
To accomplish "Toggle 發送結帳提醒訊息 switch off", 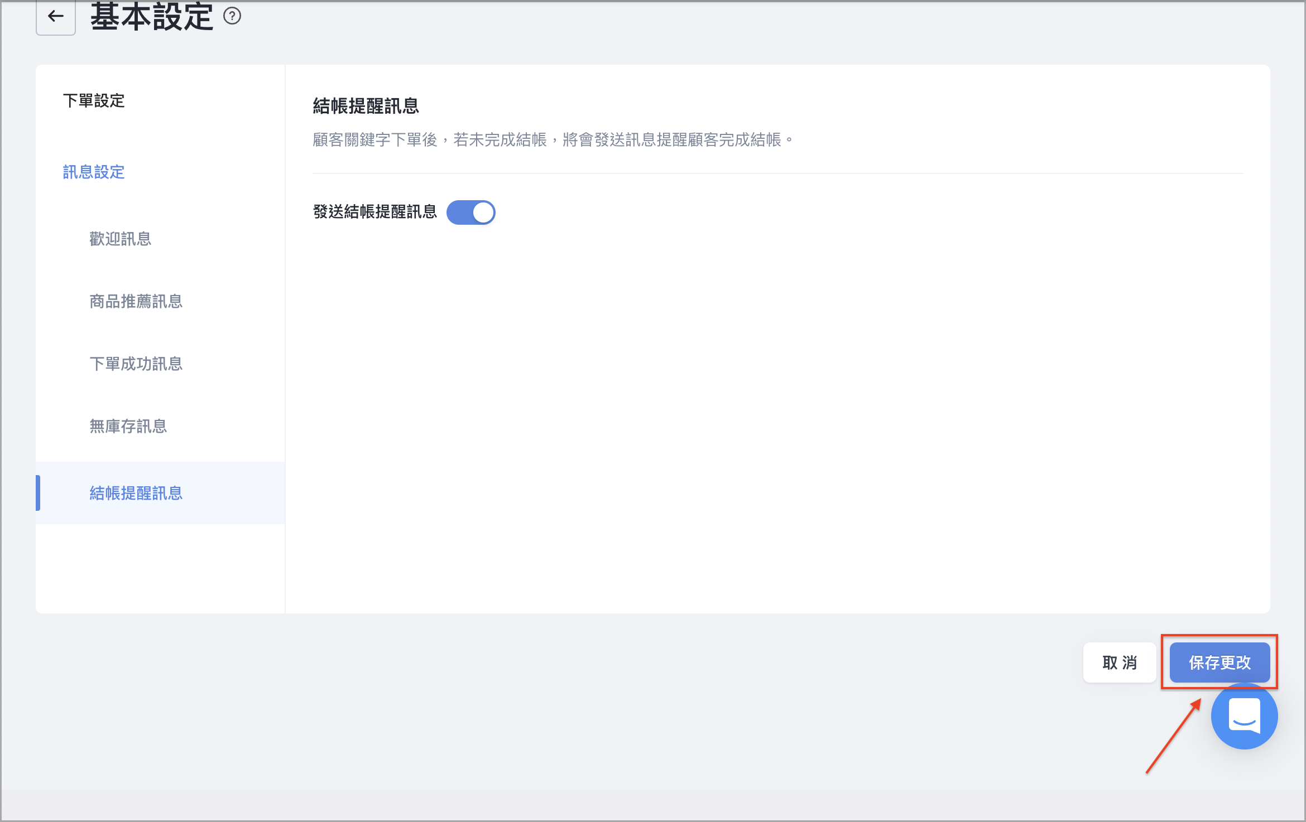I will (470, 212).
